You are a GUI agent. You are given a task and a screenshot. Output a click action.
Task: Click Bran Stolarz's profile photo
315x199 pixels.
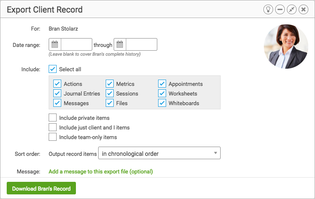(x=286, y=47)
